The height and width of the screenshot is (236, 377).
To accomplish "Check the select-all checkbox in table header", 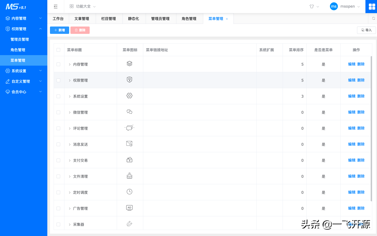I will [x=59, y=49].
